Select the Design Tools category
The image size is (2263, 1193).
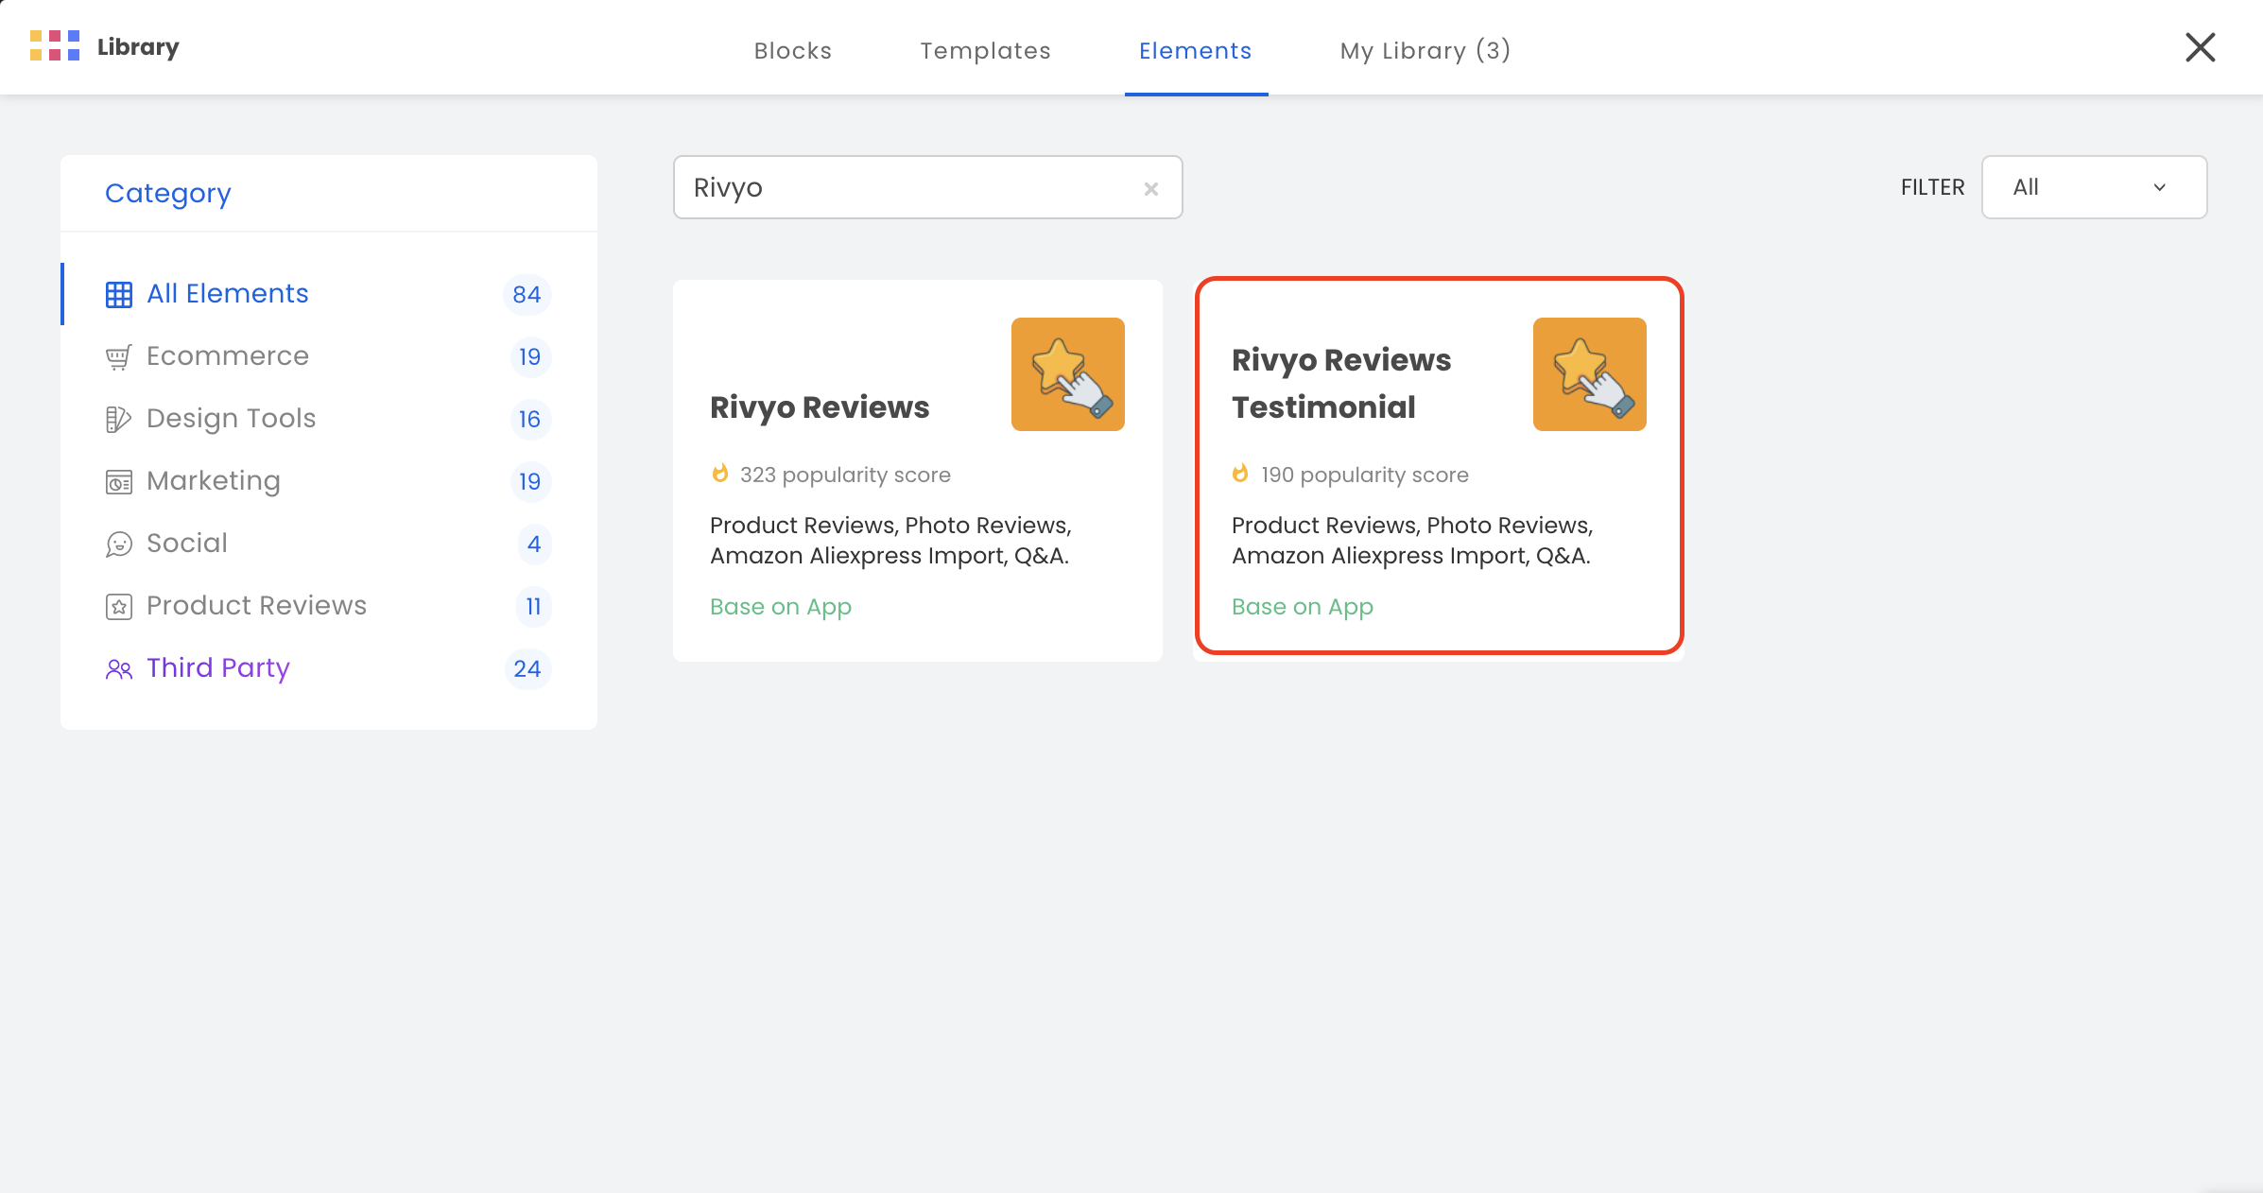click(329, 419)
